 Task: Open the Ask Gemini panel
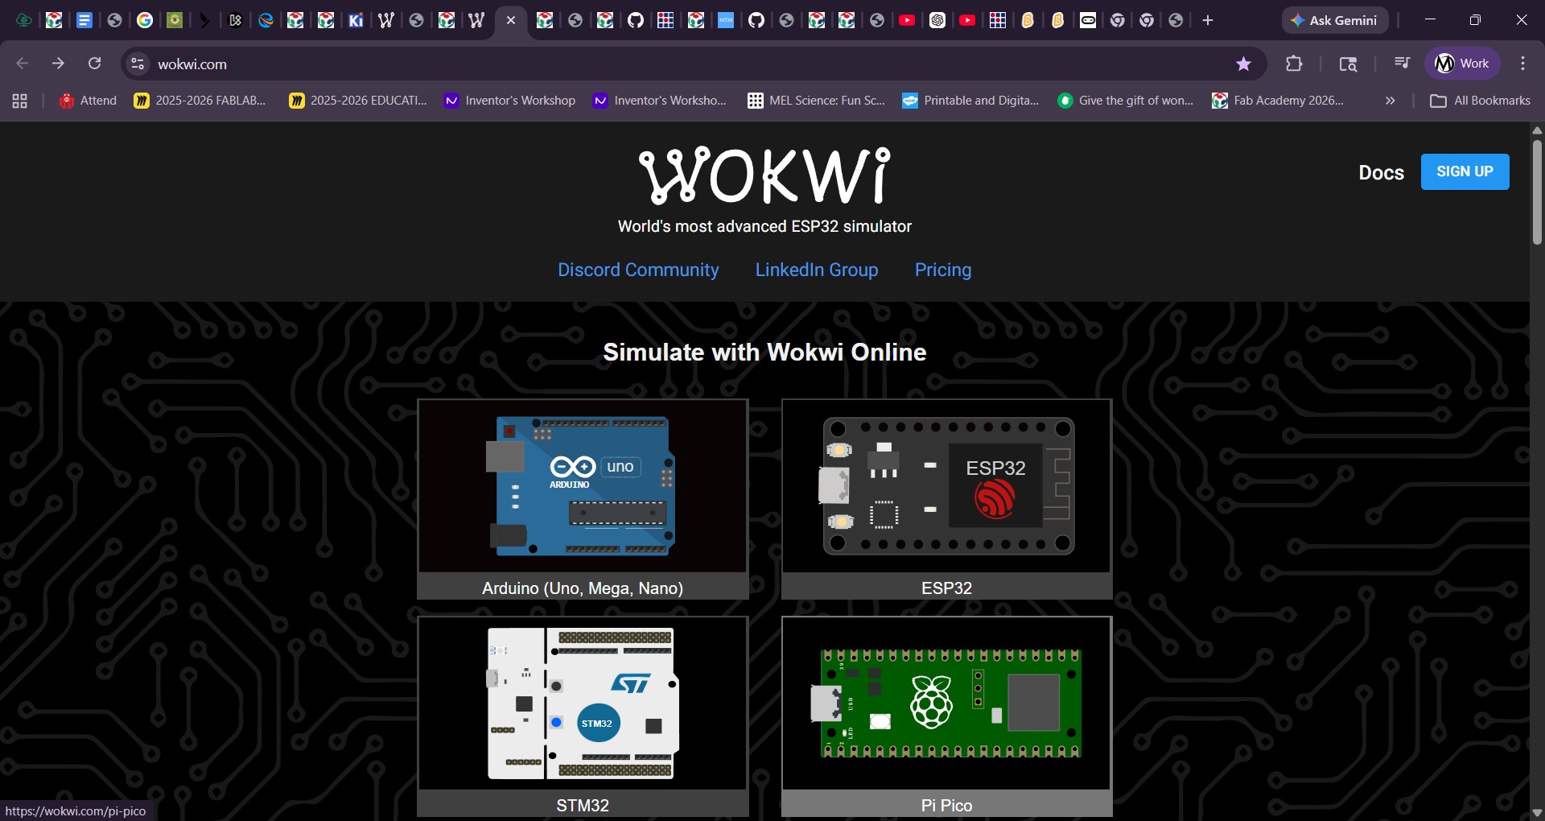click(1334, 20)
